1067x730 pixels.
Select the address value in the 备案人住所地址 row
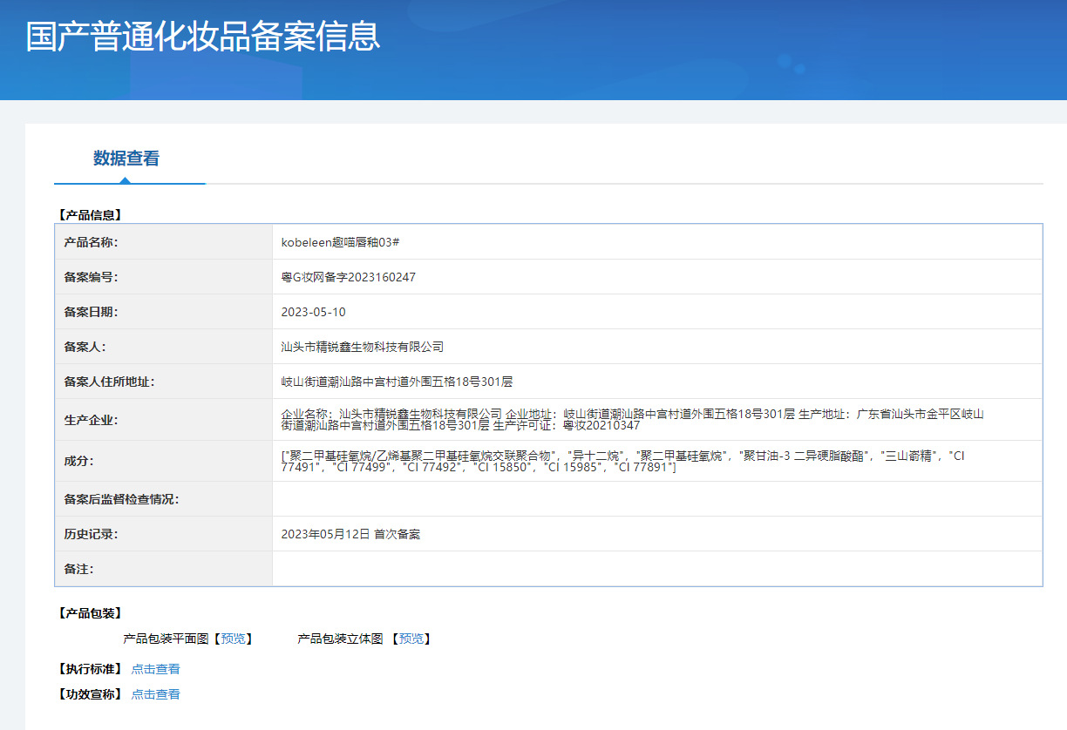(397, 382)
